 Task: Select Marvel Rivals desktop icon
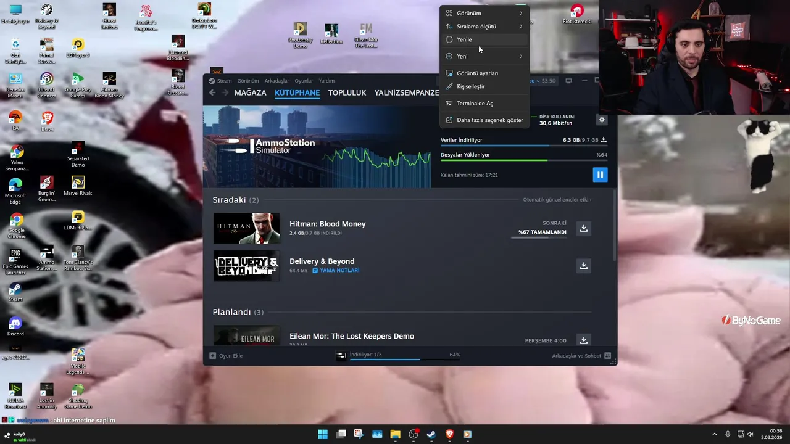78,186
